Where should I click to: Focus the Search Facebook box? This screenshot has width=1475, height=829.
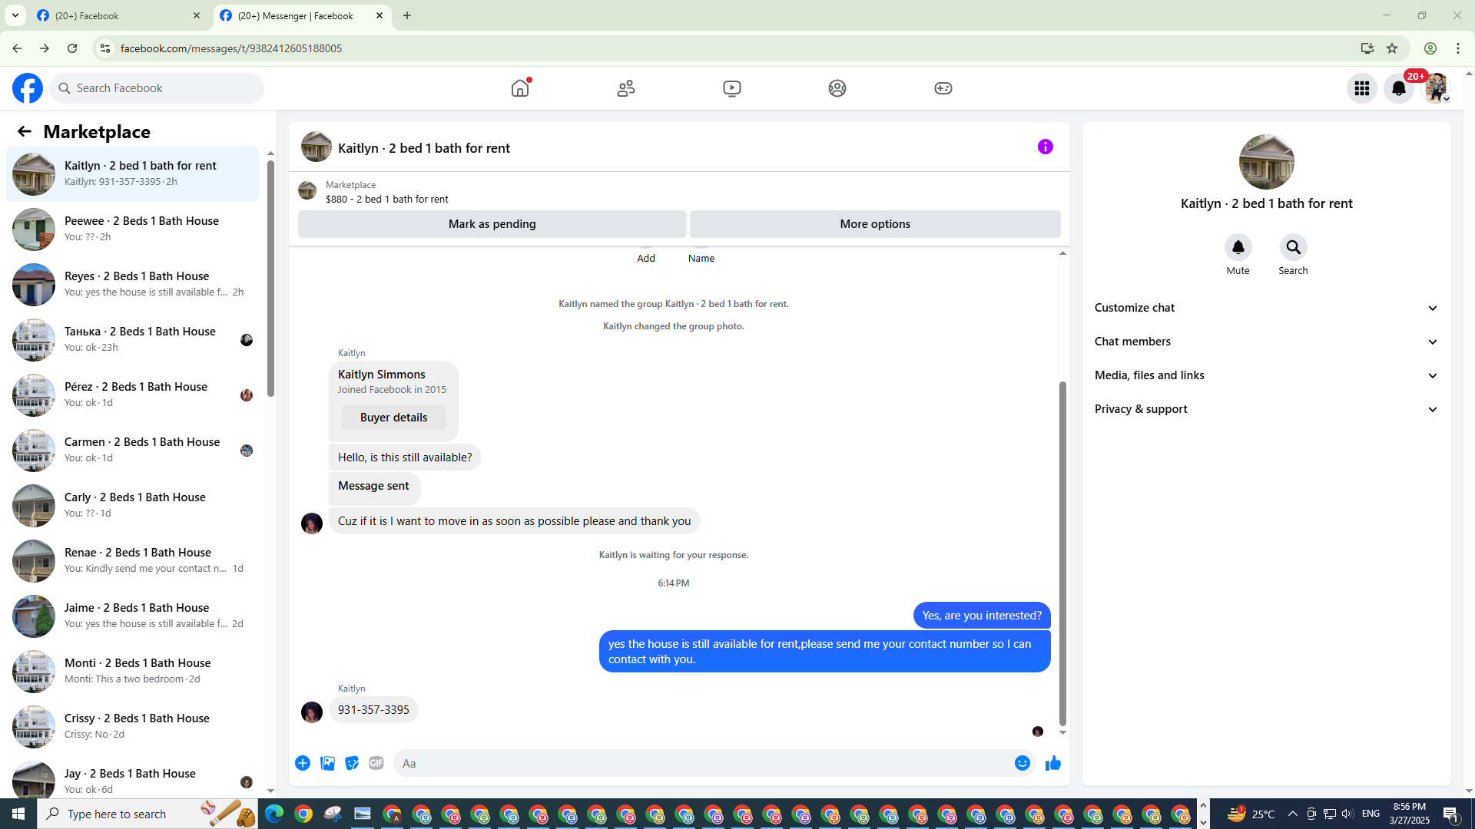coord(157,88)
